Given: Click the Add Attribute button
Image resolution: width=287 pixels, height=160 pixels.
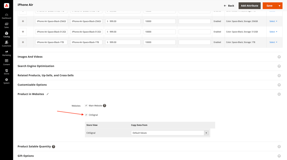Looking at the screenshot, I should point(249,6).
